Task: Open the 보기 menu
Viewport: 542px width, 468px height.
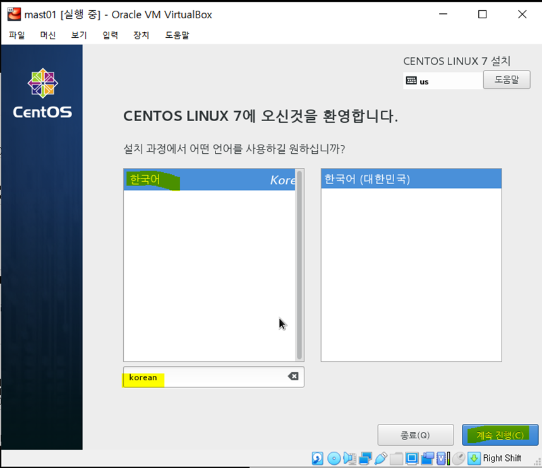Action: pos(79,35)
